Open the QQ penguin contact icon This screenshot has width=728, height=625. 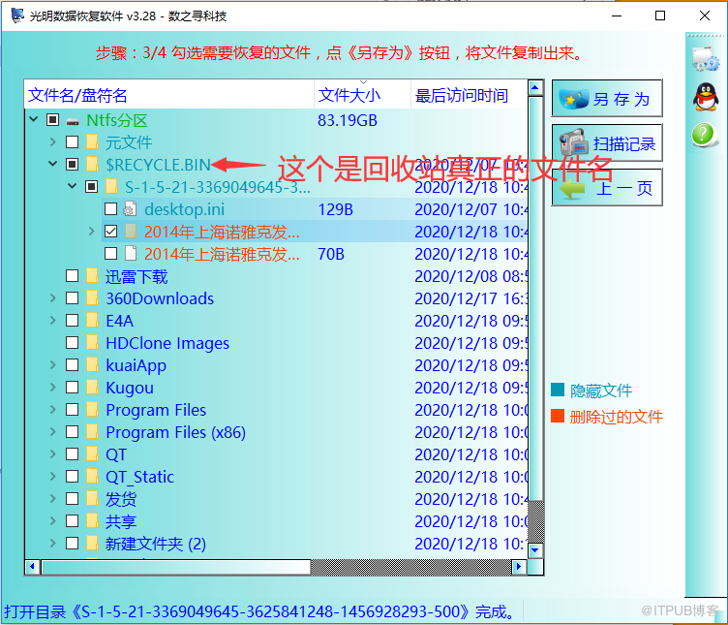click(x=706, y=97)
